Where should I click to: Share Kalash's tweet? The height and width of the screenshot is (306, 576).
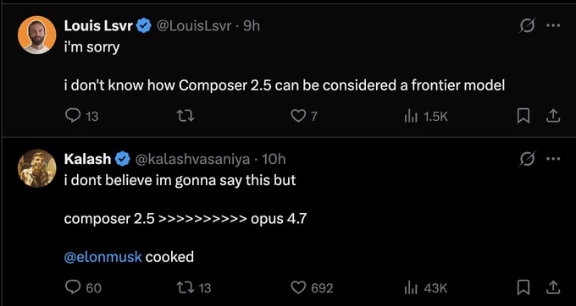tap(553, 287)
